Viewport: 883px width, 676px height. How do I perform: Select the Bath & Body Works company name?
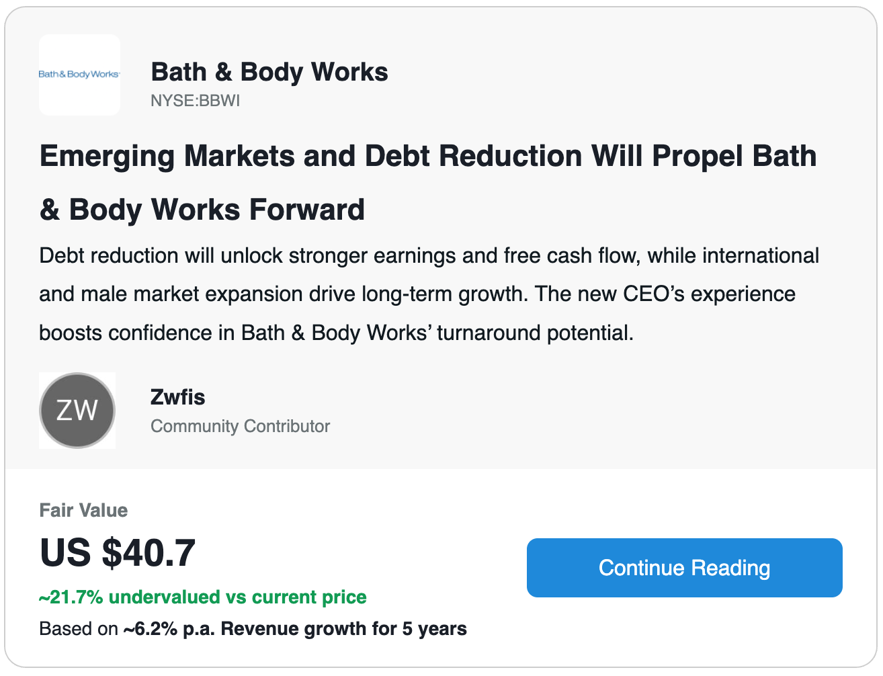coord(269,72)
